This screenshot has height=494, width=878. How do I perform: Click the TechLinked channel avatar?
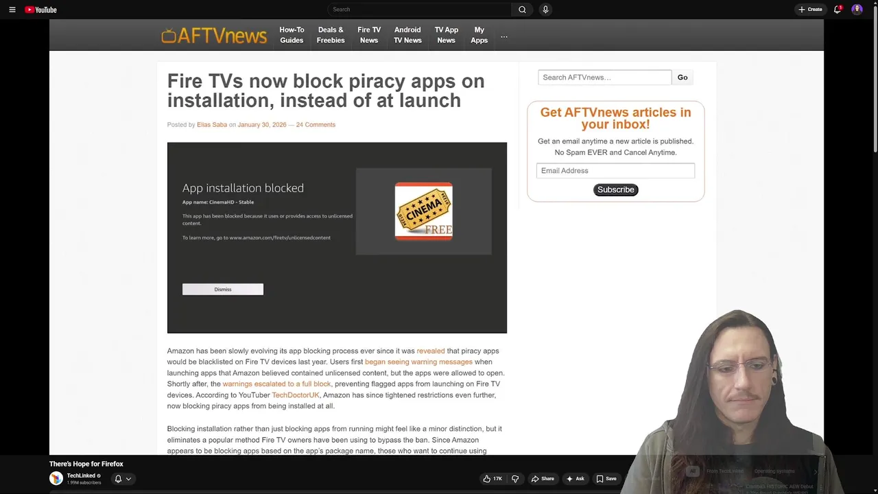(56, 478)
